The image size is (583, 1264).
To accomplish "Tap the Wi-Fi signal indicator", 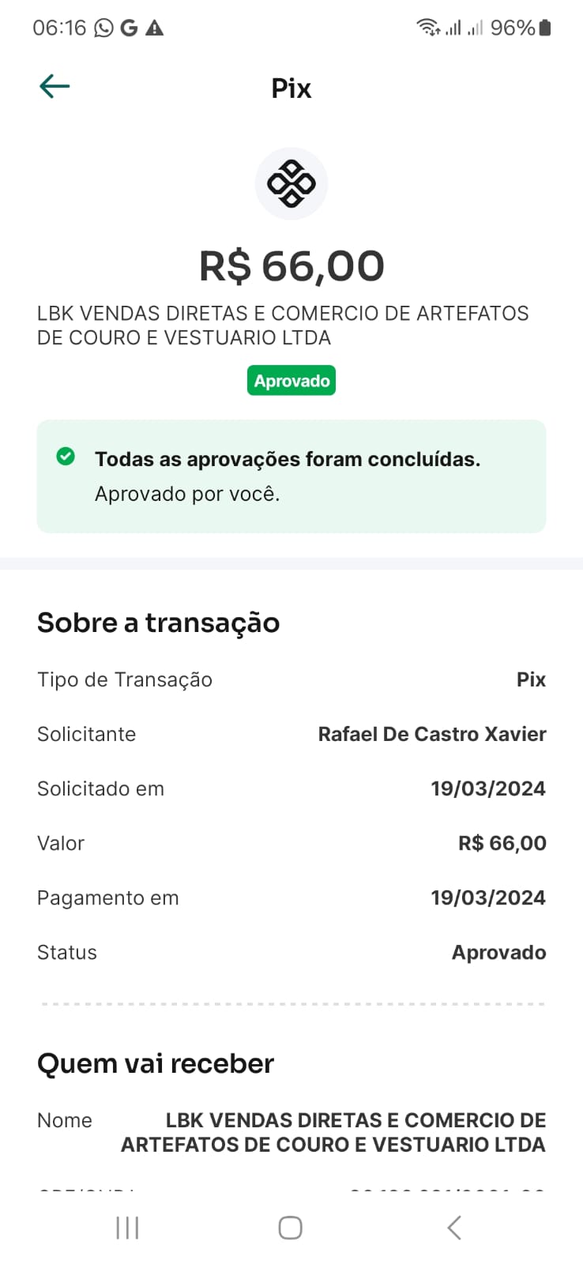I will pos(427,28).
